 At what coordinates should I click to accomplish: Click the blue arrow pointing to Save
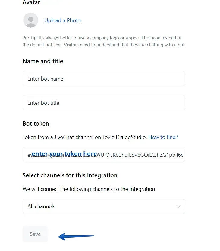(76, 236)
